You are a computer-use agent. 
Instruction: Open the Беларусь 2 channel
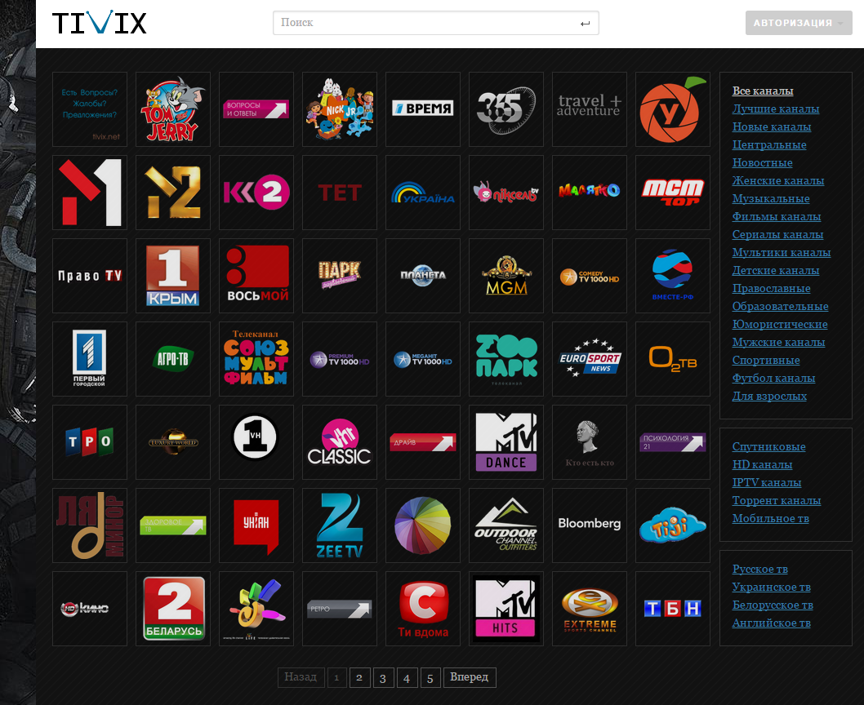click(x=172, y=609)
